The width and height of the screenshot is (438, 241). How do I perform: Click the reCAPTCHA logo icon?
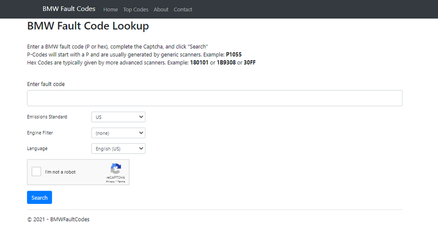(115, 168)
